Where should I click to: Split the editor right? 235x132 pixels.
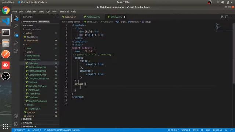click(227, 17)
